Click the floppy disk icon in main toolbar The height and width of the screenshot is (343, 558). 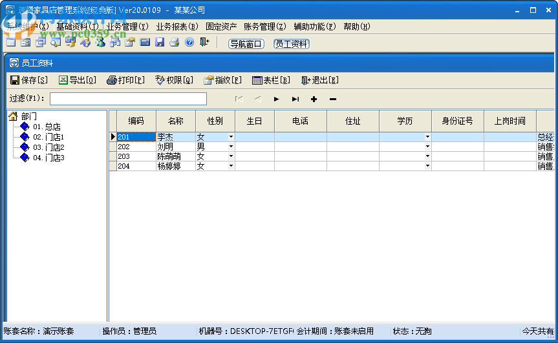[160, 43]
